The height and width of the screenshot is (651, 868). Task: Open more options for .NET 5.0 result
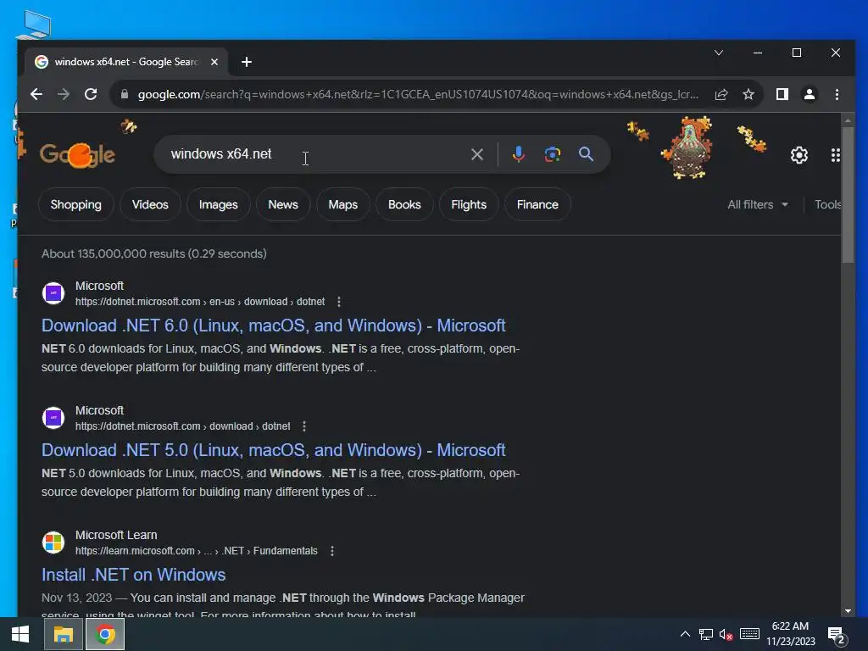(304, 426)
